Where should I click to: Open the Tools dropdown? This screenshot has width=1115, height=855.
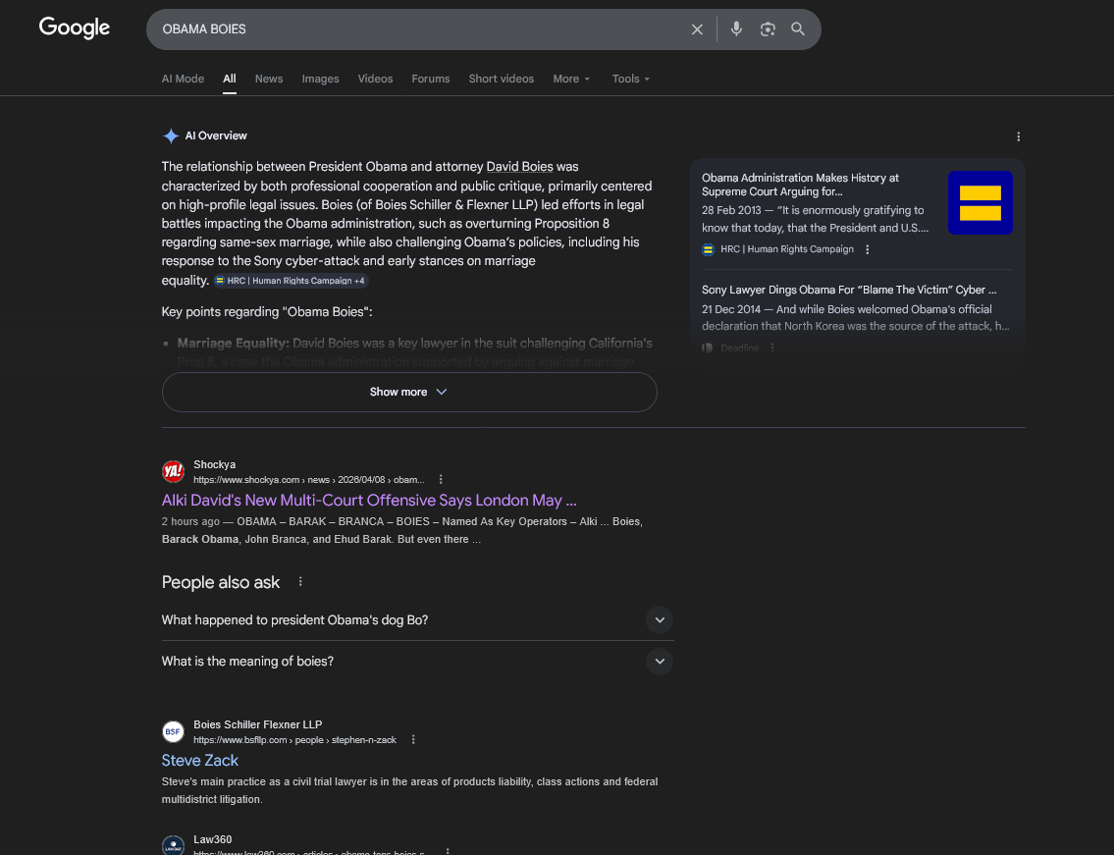631,79
